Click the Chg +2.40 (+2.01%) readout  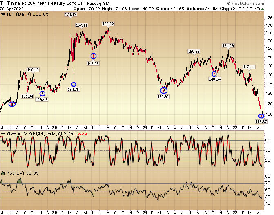click(x=240, y=9)
